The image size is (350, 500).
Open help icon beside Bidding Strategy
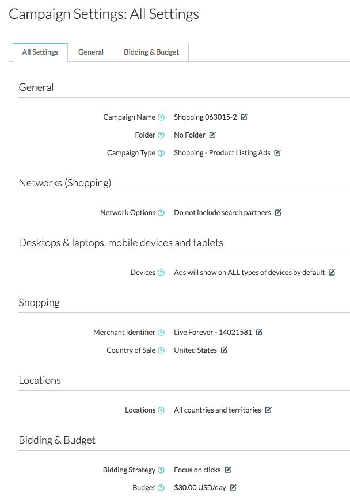coord(161,470)
